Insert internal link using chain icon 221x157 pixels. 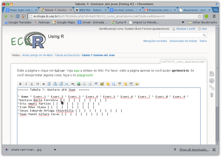(x=73, y=84)
